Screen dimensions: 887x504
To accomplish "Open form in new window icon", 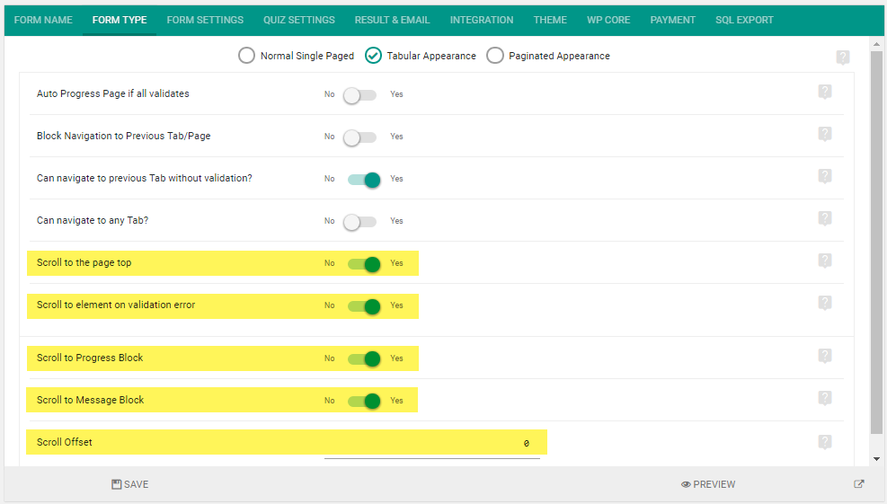I will 859,484.
